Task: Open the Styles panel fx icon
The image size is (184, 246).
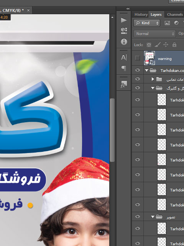Action: pos(123,84)
